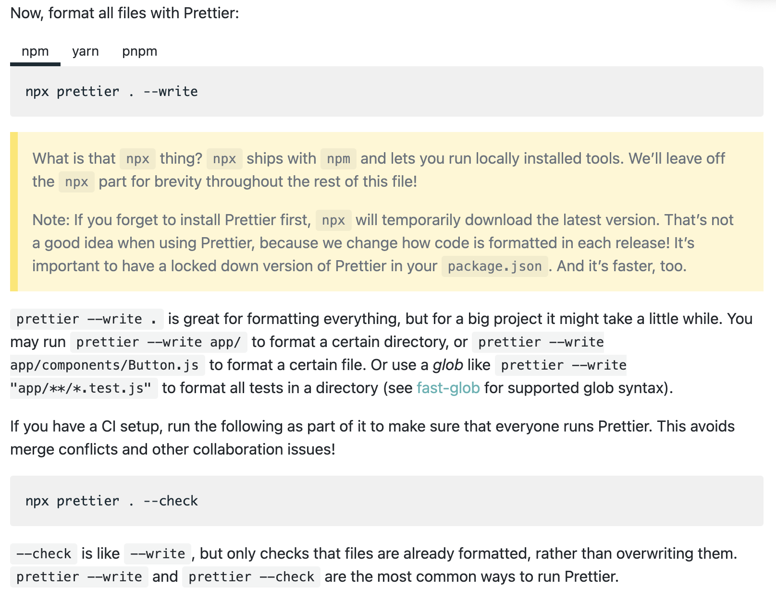
Task: Click the 'prettier --check' inline code
Action: (251, 577)
